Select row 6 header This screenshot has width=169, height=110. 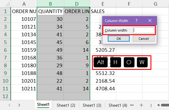pos(5,50)
